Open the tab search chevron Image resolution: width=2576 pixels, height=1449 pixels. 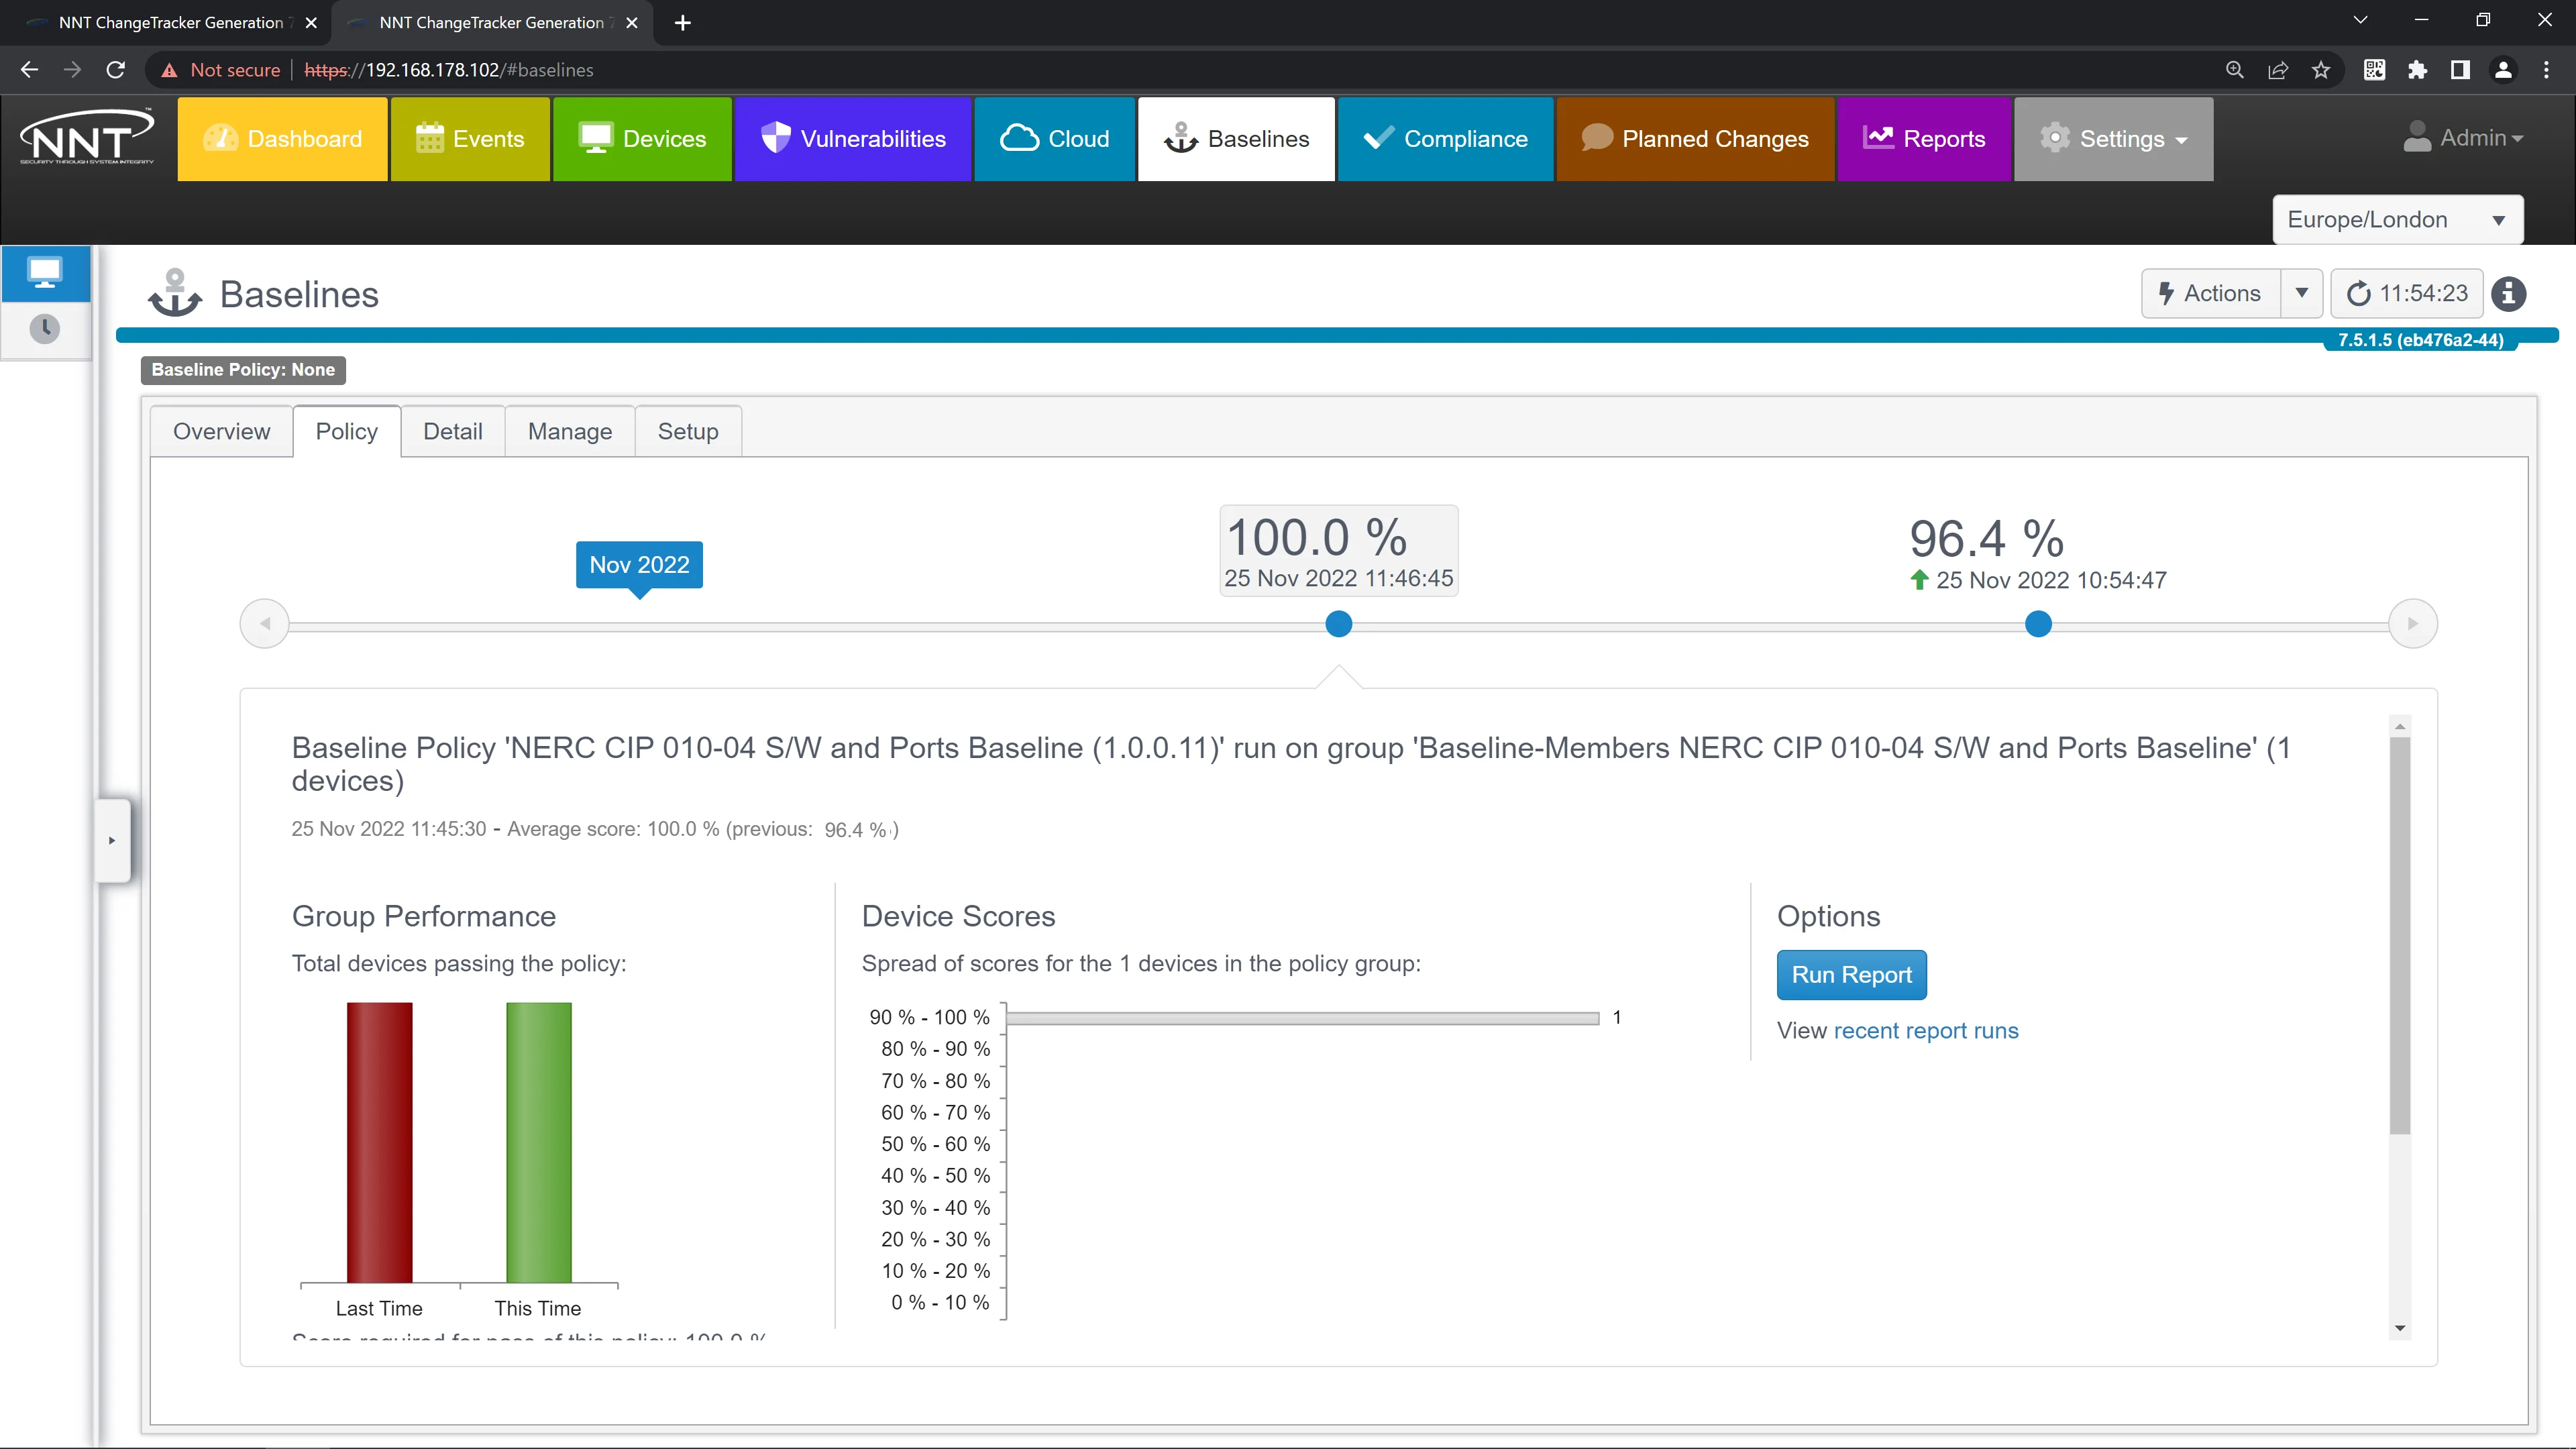pyautogui.click(x=2361, y=20)
